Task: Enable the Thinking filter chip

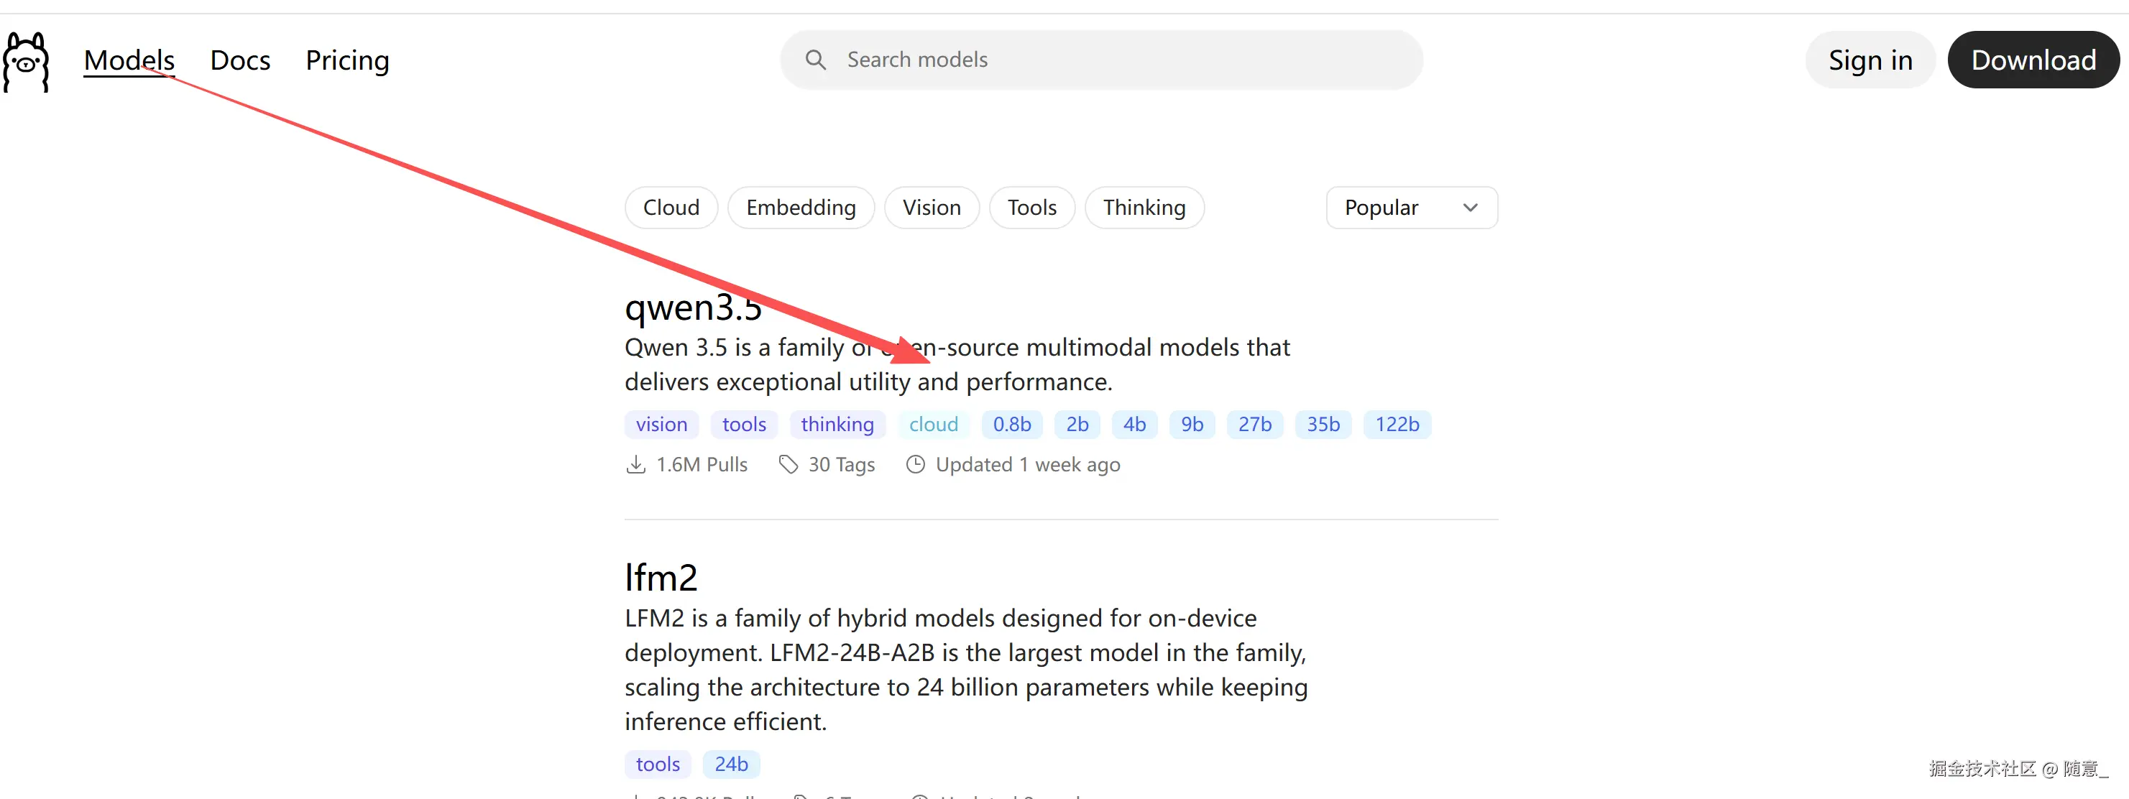Action: click(x=1143, y=208)
